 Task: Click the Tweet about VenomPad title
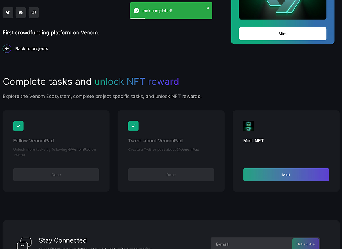pos(155,141)
